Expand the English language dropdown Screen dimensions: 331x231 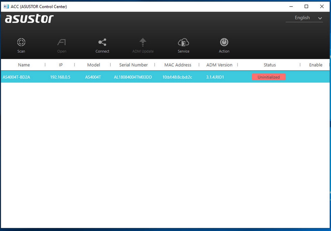(x=304, y=18)
